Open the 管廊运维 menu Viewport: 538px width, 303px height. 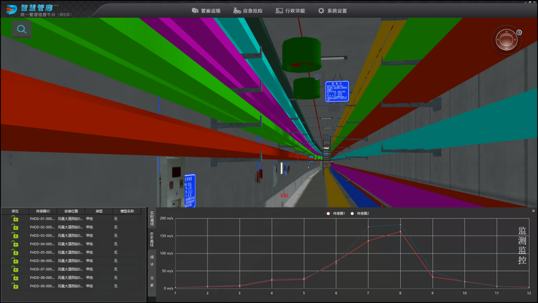[x=205, y=11]
